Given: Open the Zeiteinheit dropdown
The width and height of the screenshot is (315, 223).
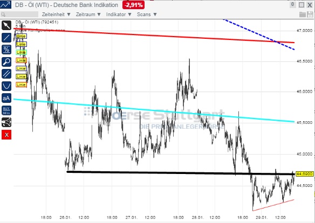Looking at the screenshot, I should click(56, 15).
